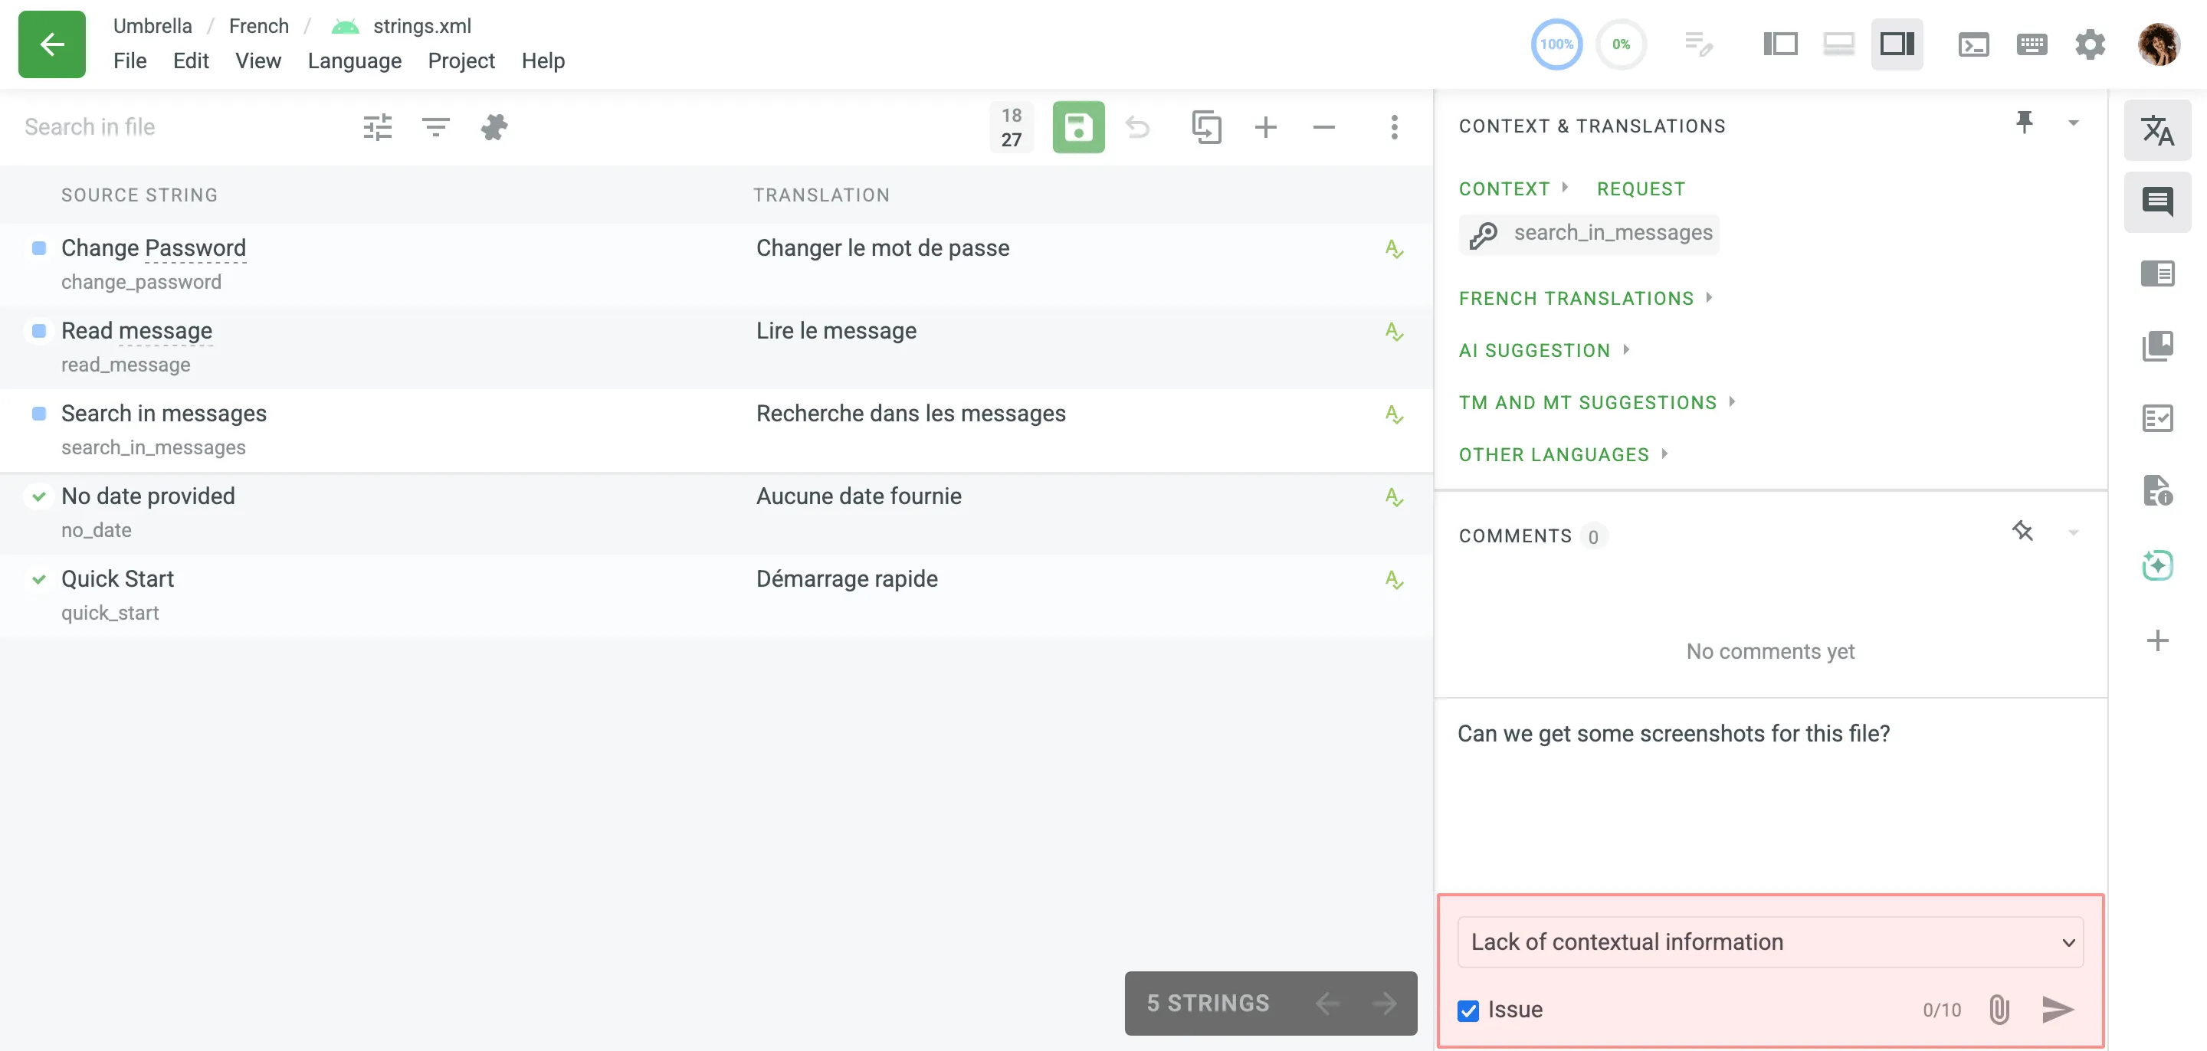The image size is (2207, 1051).
Task: Open issue type dropdown Lack of contextual information
Action: point(1770,941)
